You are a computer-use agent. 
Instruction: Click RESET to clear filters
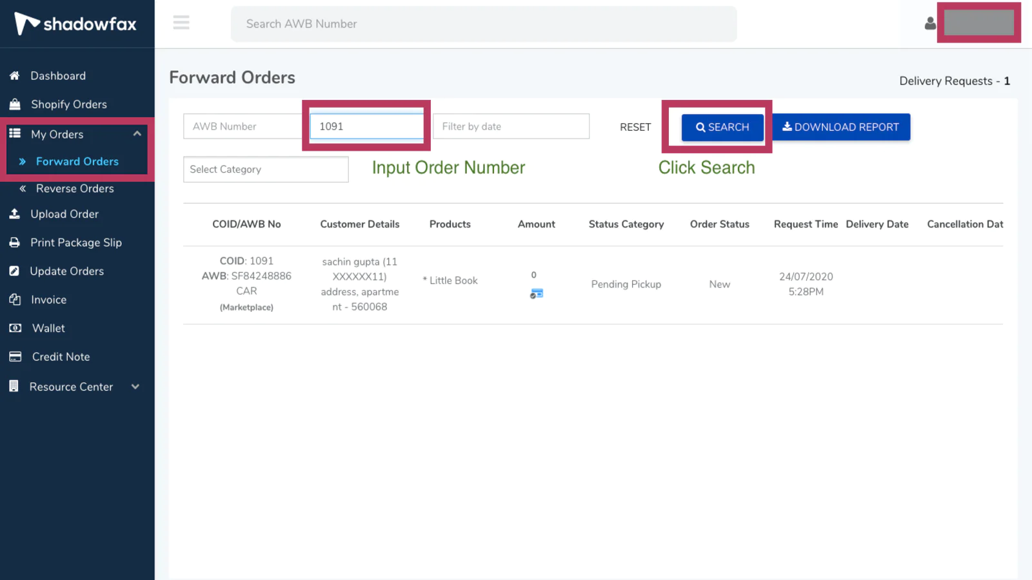tap(635, 127)
